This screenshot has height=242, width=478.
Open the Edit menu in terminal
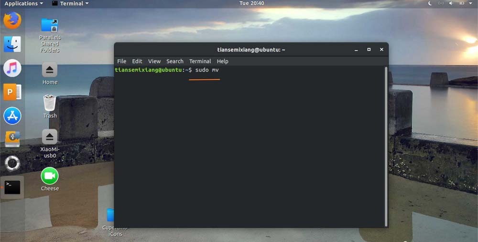[137, 61]
